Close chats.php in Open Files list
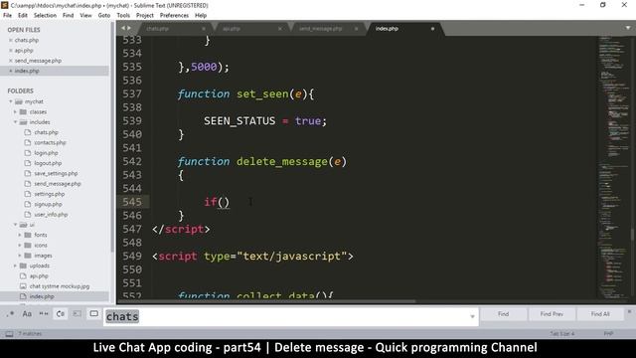 (11, 40)
